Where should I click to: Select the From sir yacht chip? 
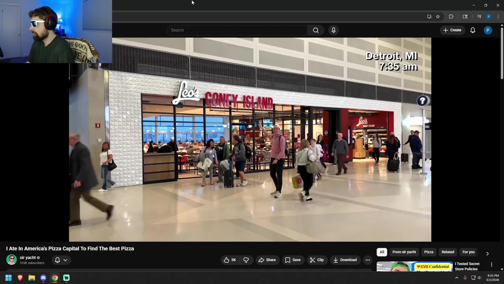tap(404, 252)
